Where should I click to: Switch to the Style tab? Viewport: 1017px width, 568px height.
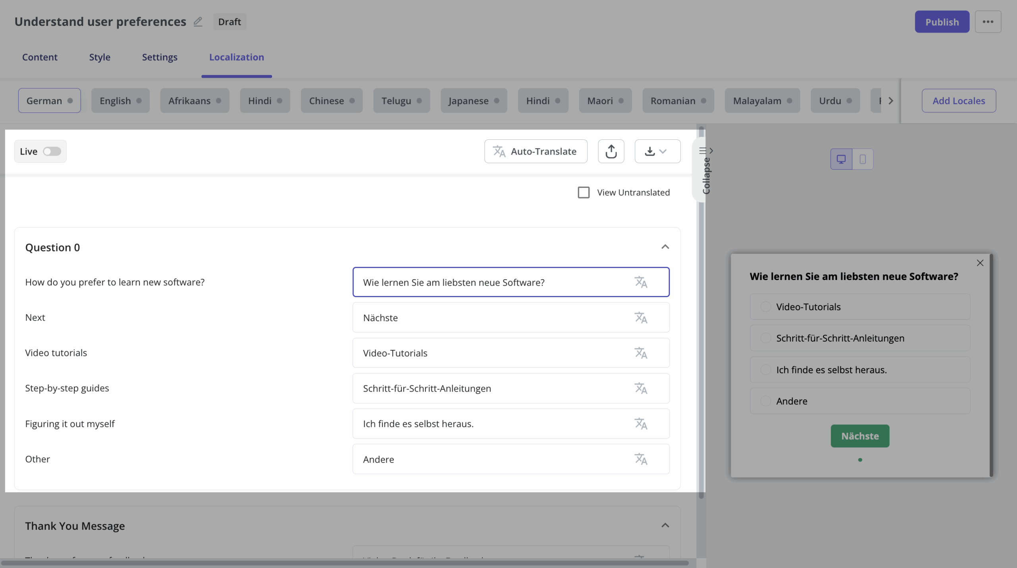[100, 57]
